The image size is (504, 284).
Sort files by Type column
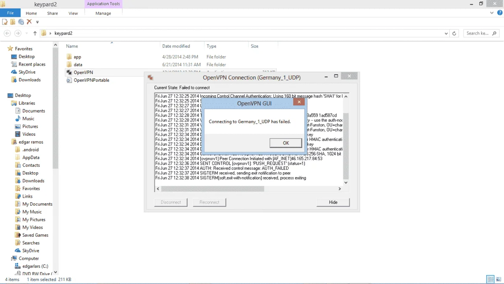coord(211,46)
